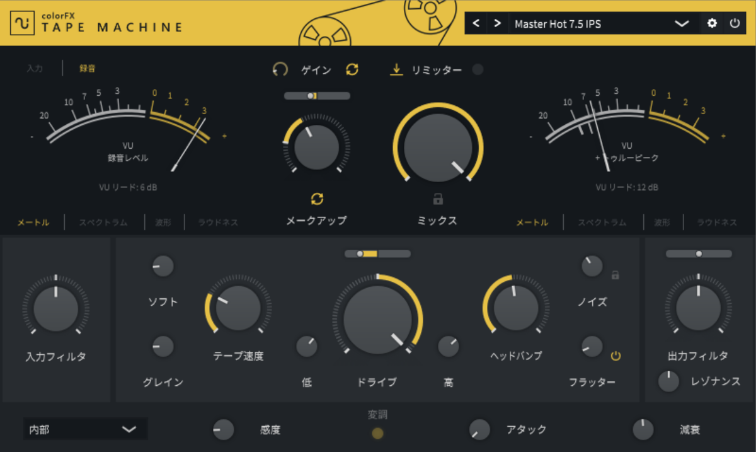The image size is (756, 452).
Task: Toggle the リミッター on/off indicator dot
Action: tap(478, 70)
